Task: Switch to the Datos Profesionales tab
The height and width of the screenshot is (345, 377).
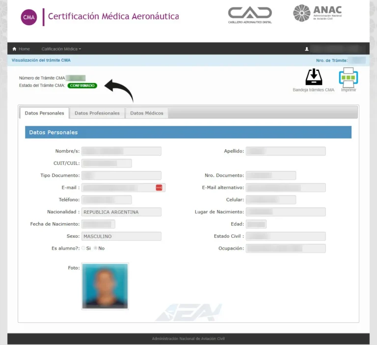Action: (97, 113)
